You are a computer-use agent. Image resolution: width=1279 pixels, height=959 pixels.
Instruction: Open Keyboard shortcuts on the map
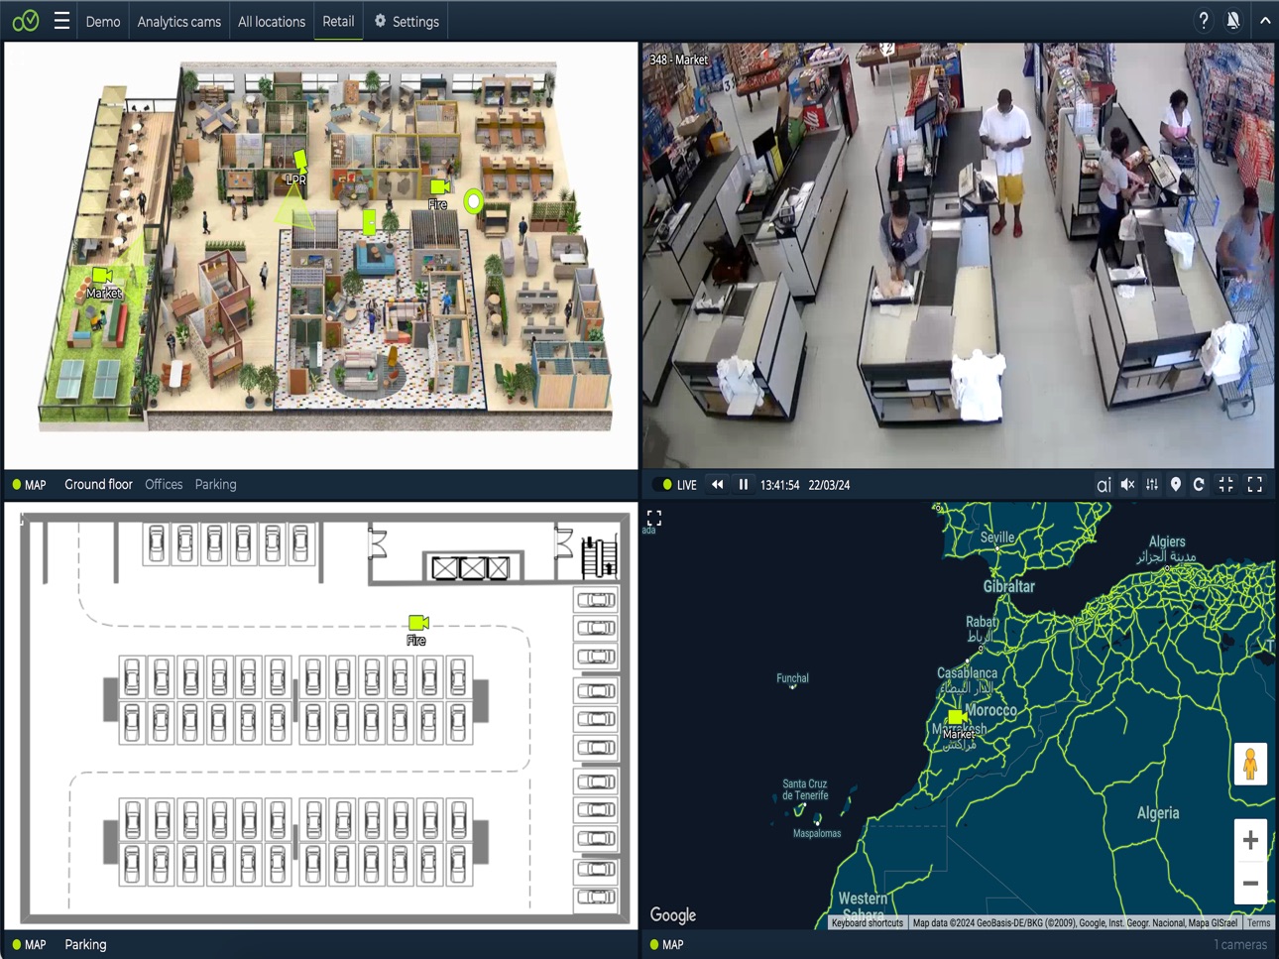(868, 922)
